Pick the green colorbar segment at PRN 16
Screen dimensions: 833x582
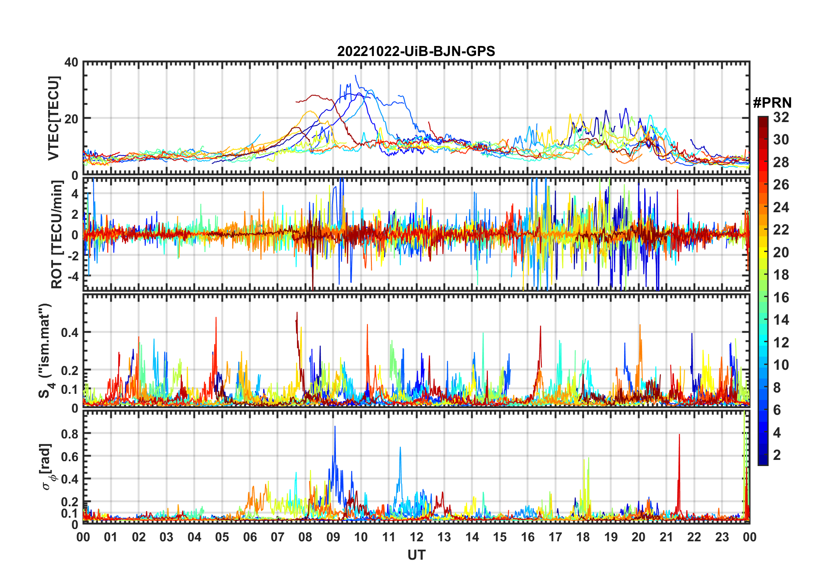pos(763,298)
